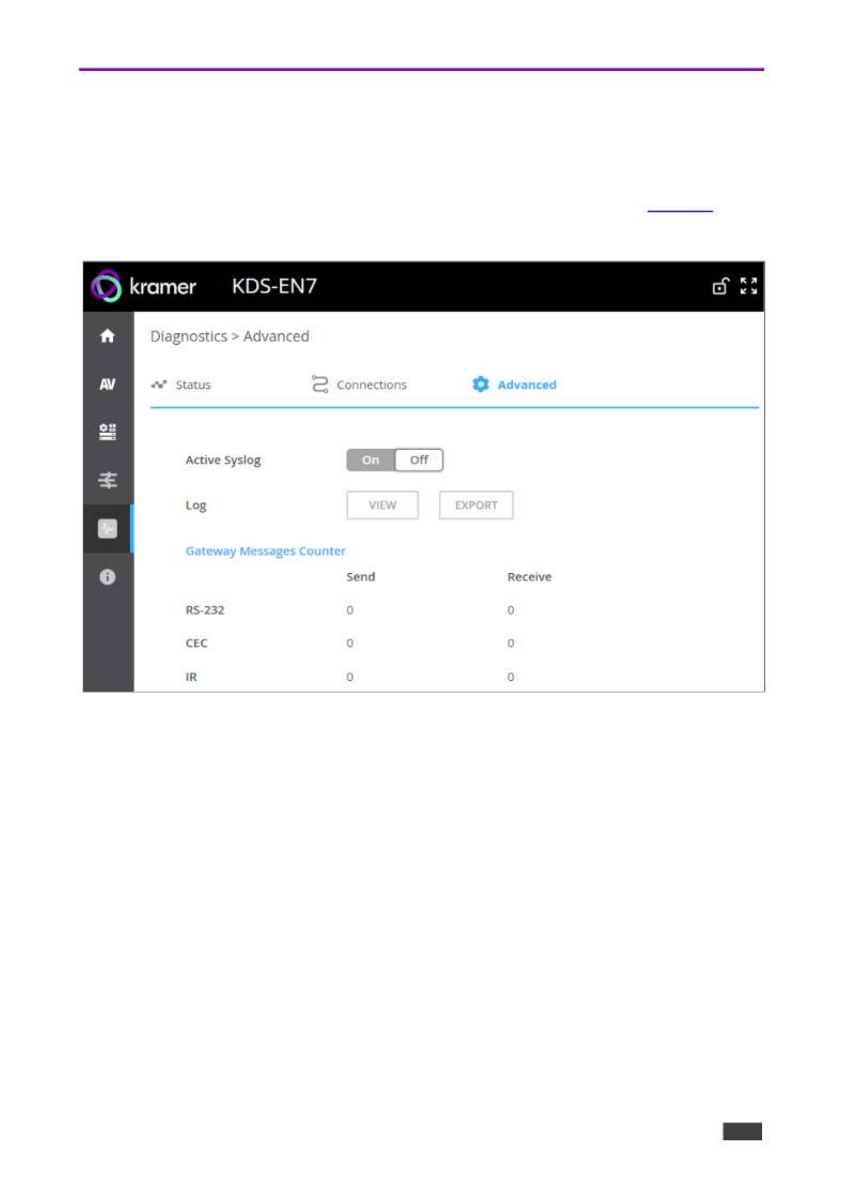
Task: Select the Advanced tab
Action: tap(514, 384)
